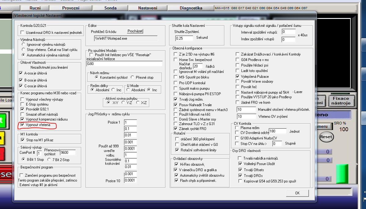Switch to the Diagnostika tab

pyautogui.click(x=191, y=8)
